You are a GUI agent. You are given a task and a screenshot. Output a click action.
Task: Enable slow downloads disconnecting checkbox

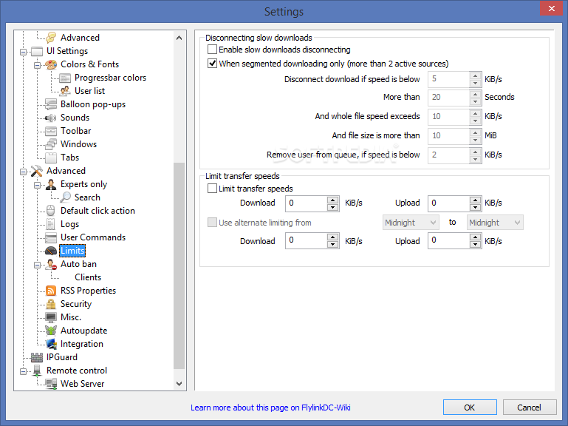pyautogui.click(x=212, y=49)
